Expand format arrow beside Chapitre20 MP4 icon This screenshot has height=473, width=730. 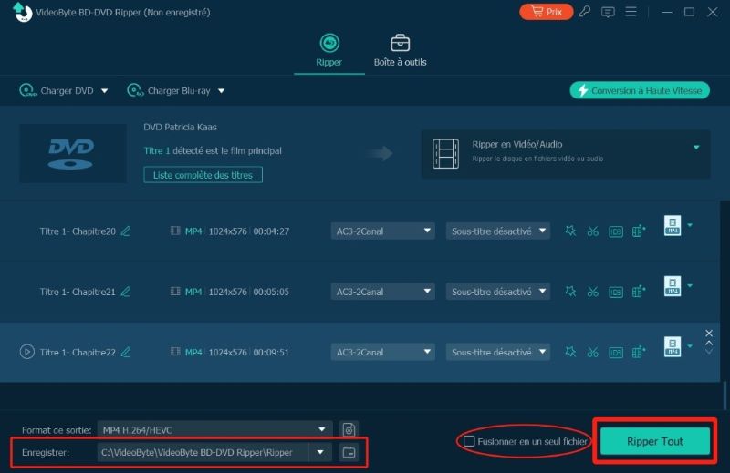(690, 225)
